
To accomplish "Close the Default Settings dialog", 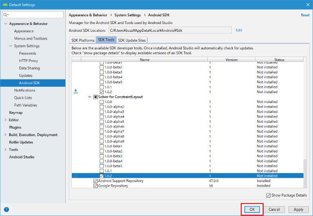I will [x=308, y=5].
